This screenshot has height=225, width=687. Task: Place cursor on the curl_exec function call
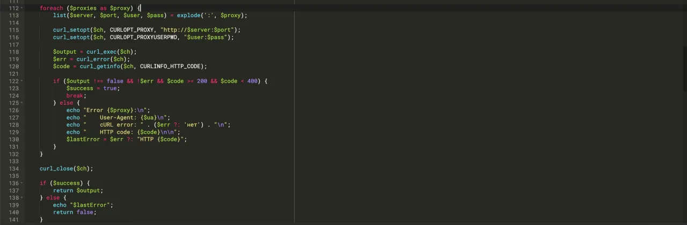(x=101, y=52)
